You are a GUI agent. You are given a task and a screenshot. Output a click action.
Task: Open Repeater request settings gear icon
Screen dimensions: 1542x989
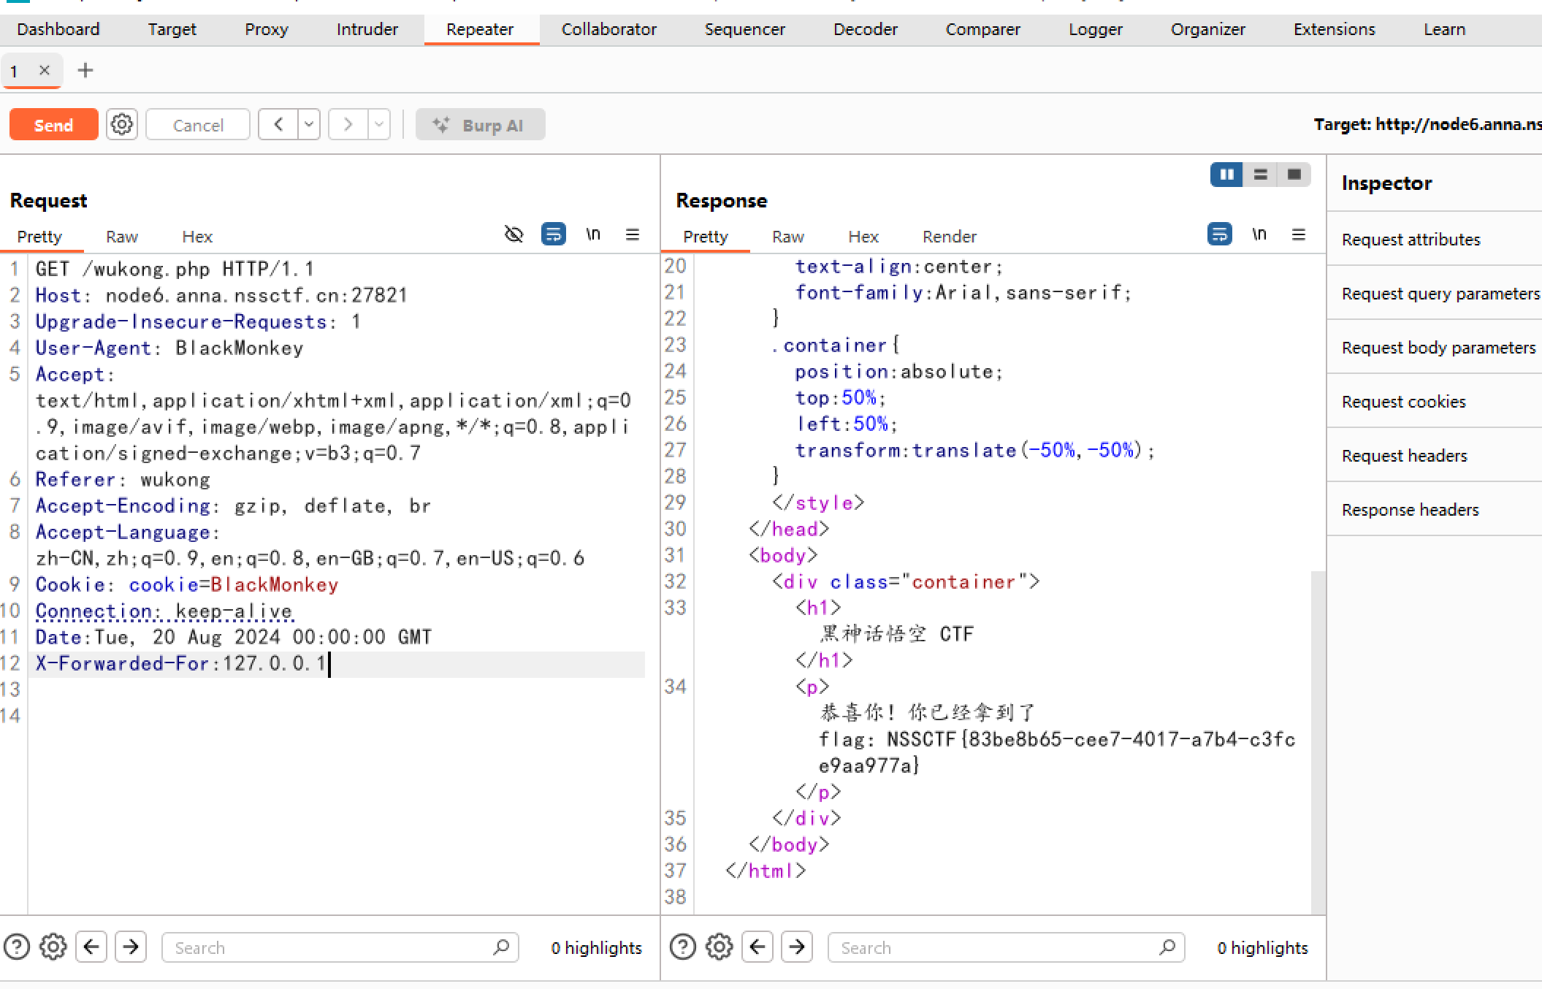coord(122,124)
